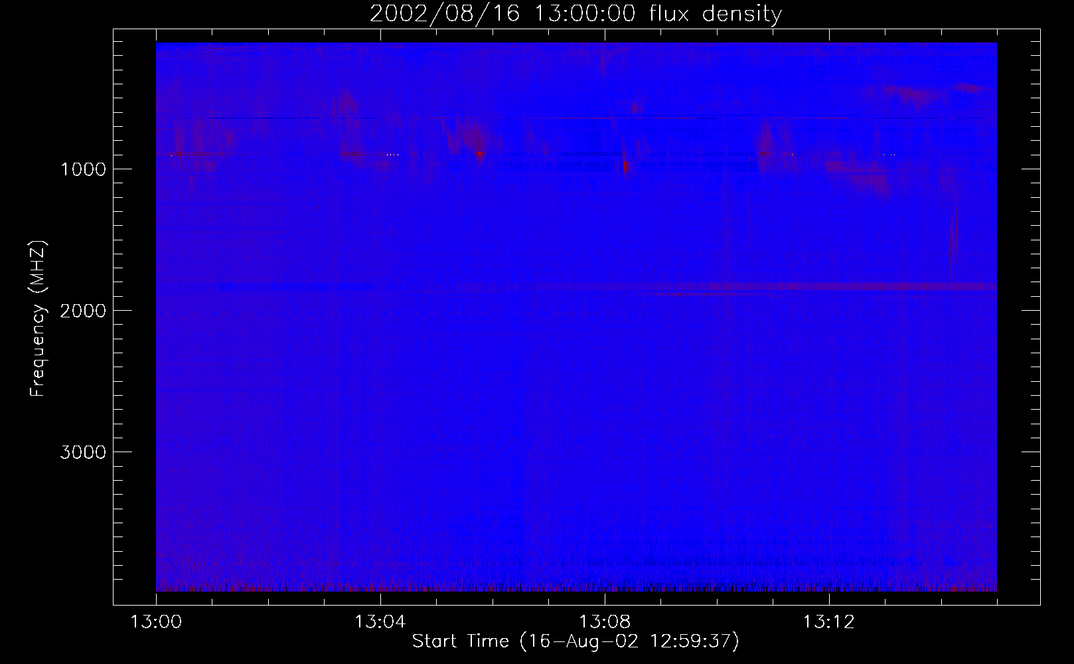Click the 2000 frequency tick label
The height and width of the screenshot is (664, 1074).
[x=83, y=311]
